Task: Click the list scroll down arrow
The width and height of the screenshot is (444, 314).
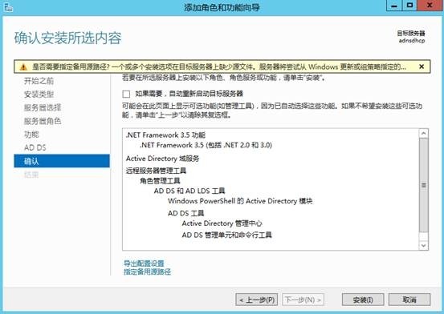Action: 424,245
